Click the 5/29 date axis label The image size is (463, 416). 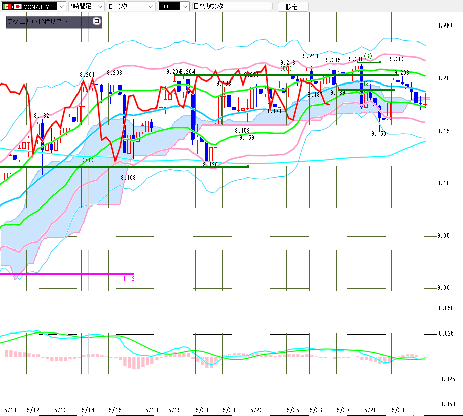point(398,410)
